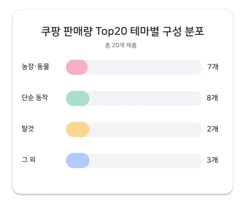Click the 8개 count value
The image size is (245, 205).
[x=212, y=98]
